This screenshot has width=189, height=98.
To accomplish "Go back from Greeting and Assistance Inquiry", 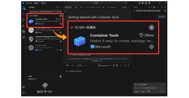I will 135,11.
